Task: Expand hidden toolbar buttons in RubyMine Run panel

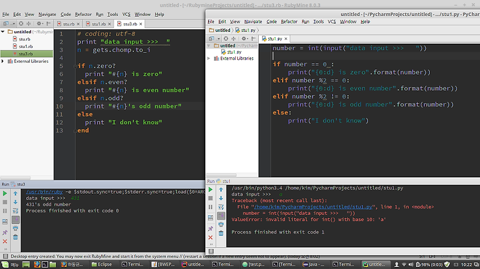Action: [5, 249]
